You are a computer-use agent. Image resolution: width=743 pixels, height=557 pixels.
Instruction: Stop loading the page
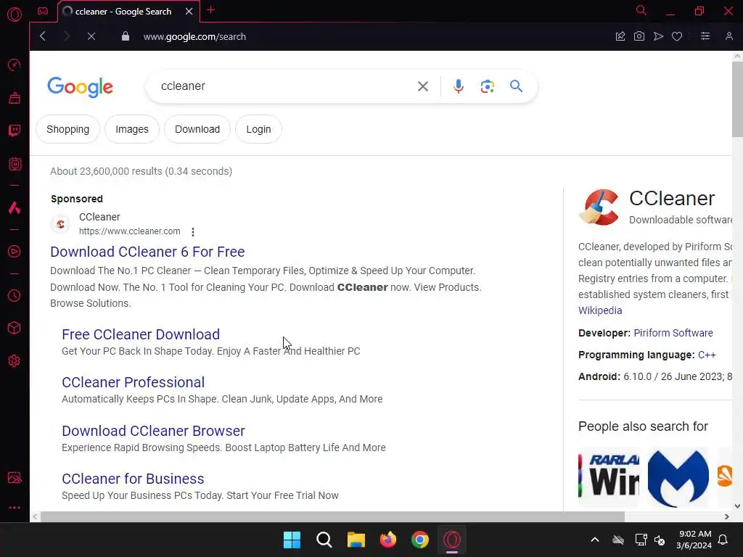coord(91,36)
